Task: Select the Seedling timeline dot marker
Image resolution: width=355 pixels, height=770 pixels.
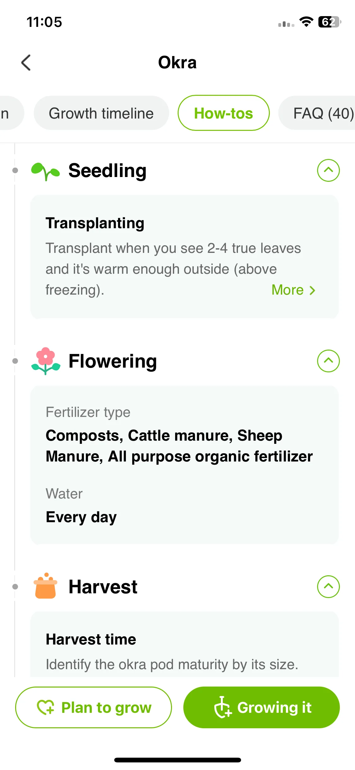Action: click(x=15, y=170)
